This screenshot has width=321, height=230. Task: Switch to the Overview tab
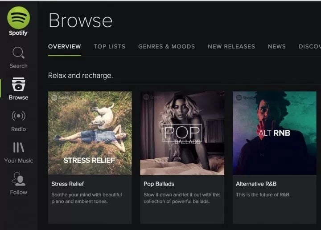click(65, 46)
